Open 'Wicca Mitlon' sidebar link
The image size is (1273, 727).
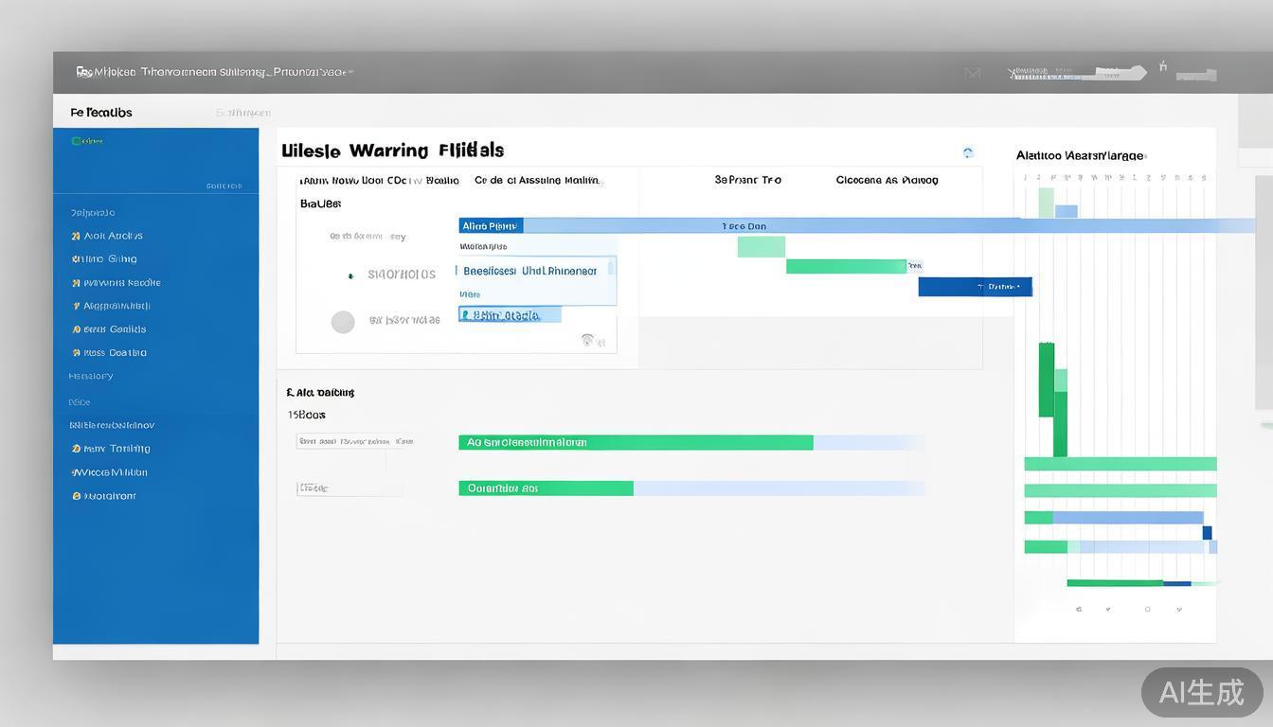click(111, 472)
